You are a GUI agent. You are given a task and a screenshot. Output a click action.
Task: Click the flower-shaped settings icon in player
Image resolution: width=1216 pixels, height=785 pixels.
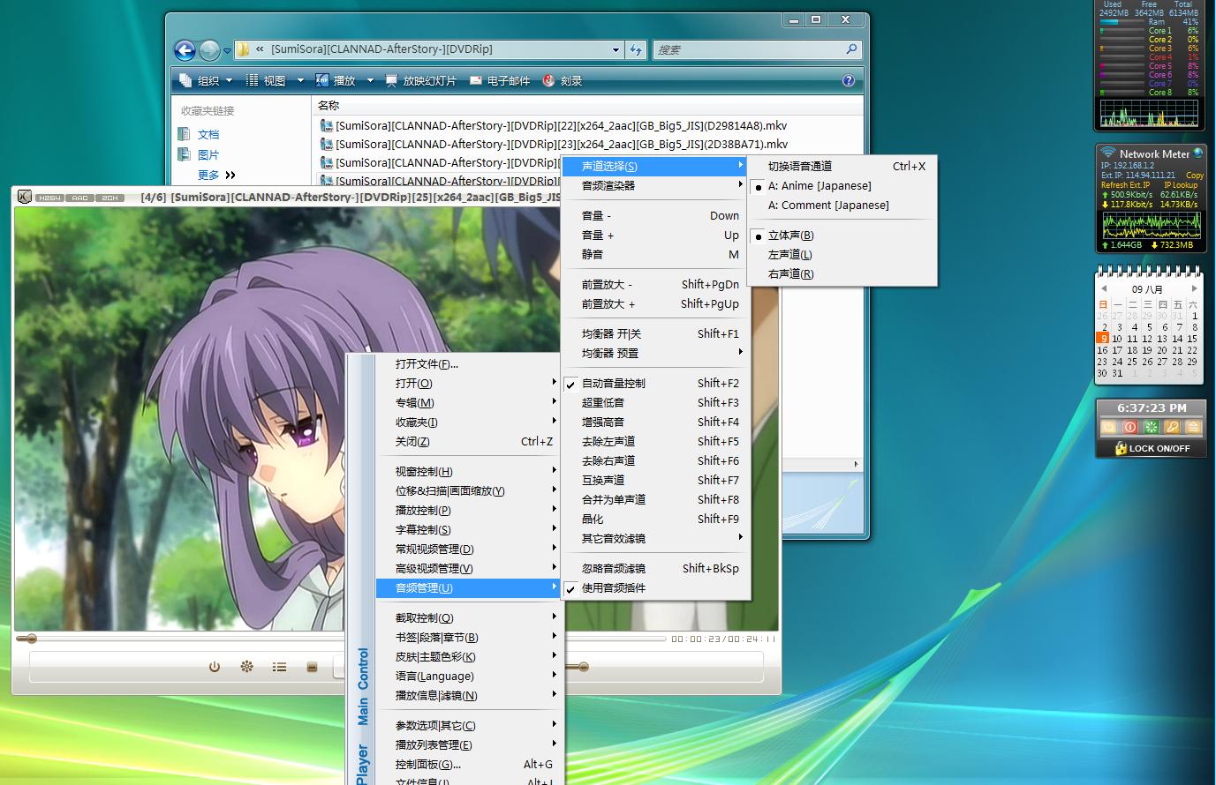(247, 667)
